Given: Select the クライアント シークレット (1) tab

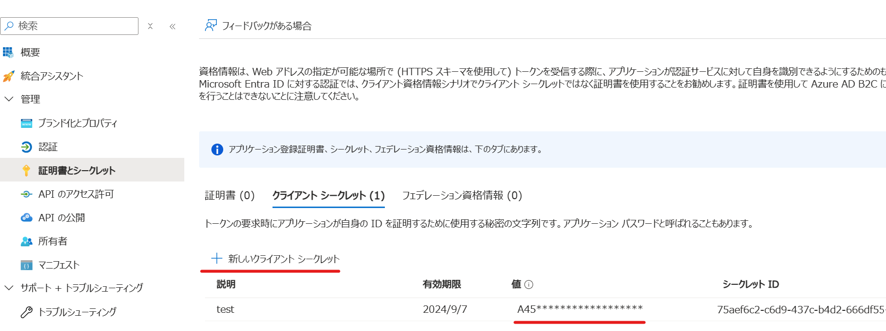Looking at the screenshot, I should [328, 196].
